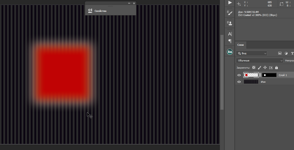Image resolution: width=294 pixels, height=150 pixels.
Task: Unlink mask from Слой 1 via chain icon
Action: [x=260, y=75]
